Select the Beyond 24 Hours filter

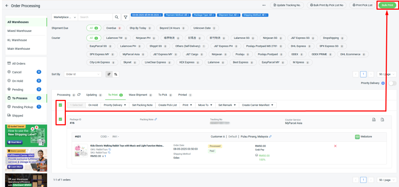click(172, 28)
